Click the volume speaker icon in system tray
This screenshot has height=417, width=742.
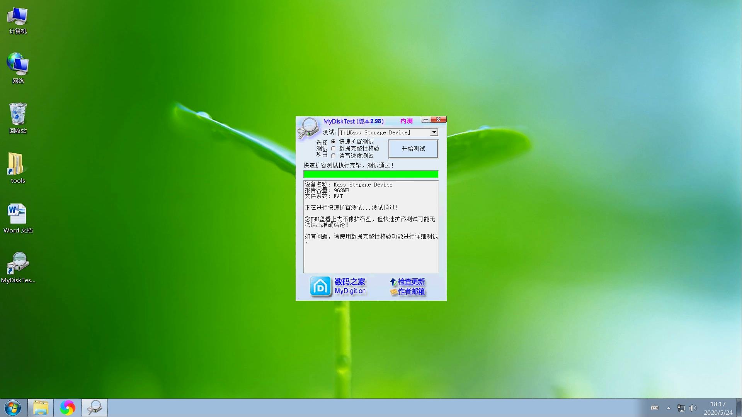(x=693, y=407)
